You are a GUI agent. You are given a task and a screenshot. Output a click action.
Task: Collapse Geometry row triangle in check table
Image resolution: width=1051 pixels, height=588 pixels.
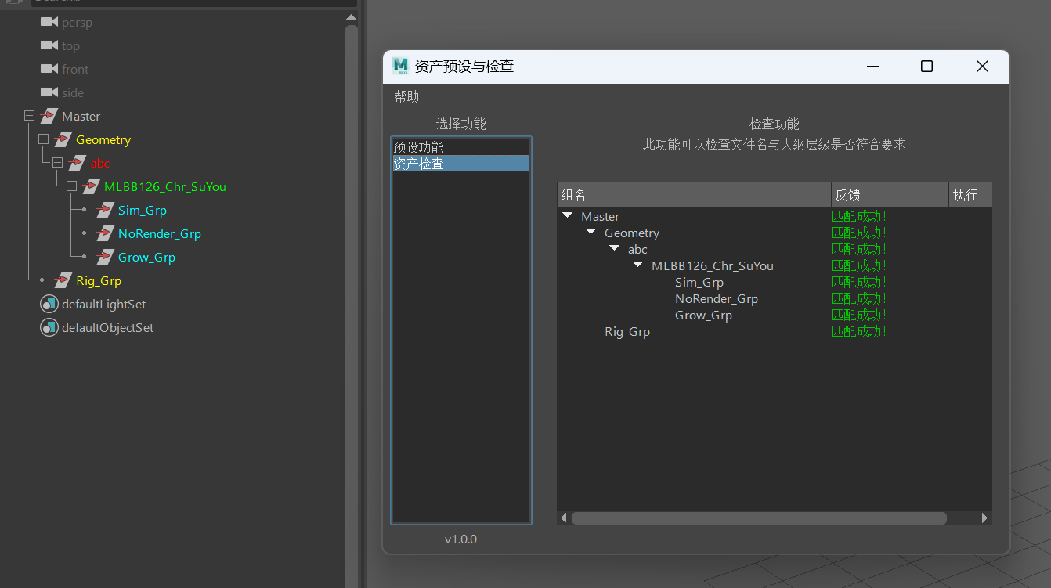click(591, 232)
